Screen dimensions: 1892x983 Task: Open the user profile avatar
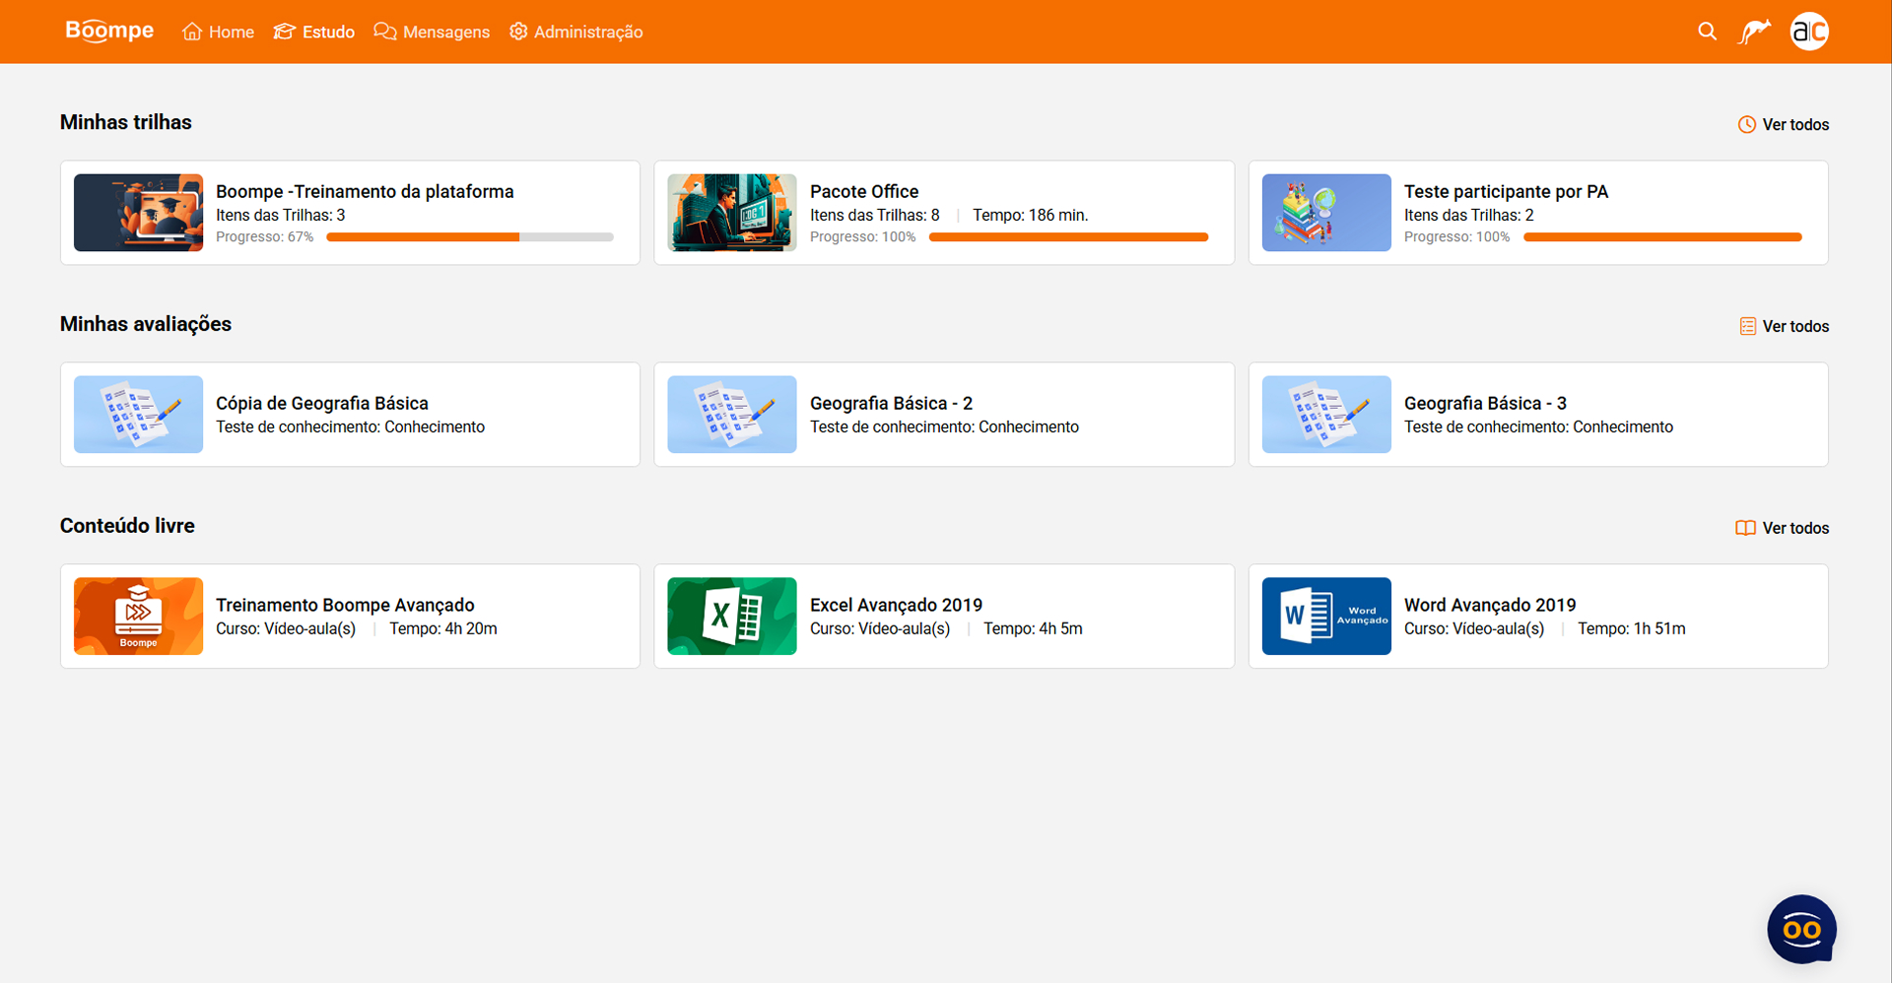1808,32
